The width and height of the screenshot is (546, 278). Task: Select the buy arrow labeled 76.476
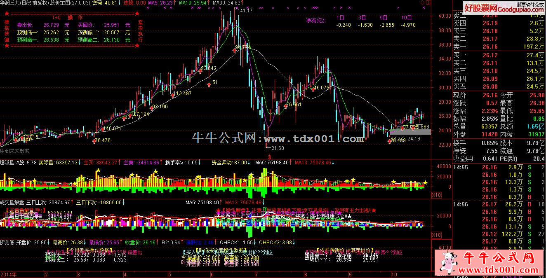pyautogui.click(x=94, y=141)
